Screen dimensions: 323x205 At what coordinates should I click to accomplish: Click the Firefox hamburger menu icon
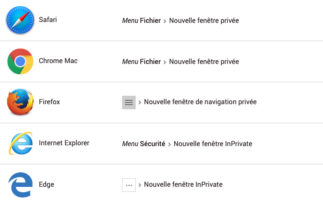click(129, 102)
